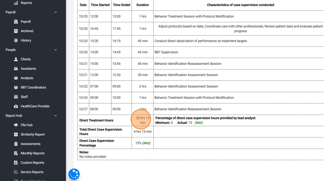
Task: Click the Archived box icon
Action: click(x=16, y=31)
